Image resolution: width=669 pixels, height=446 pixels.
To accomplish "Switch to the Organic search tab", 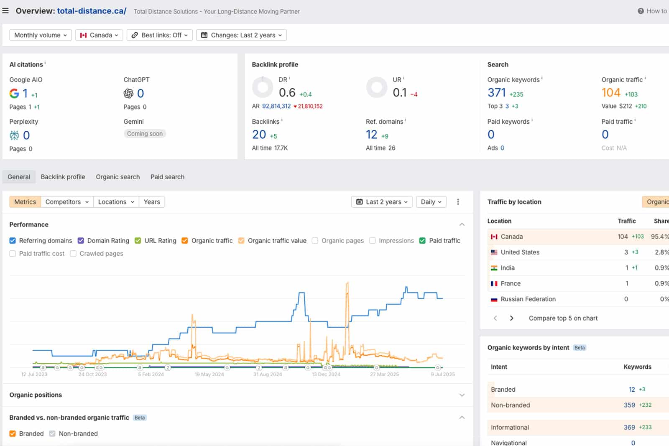I will coord(117,177).
